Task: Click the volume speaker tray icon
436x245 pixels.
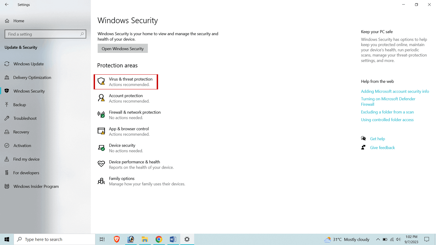Action: click(x=398, y=239)
